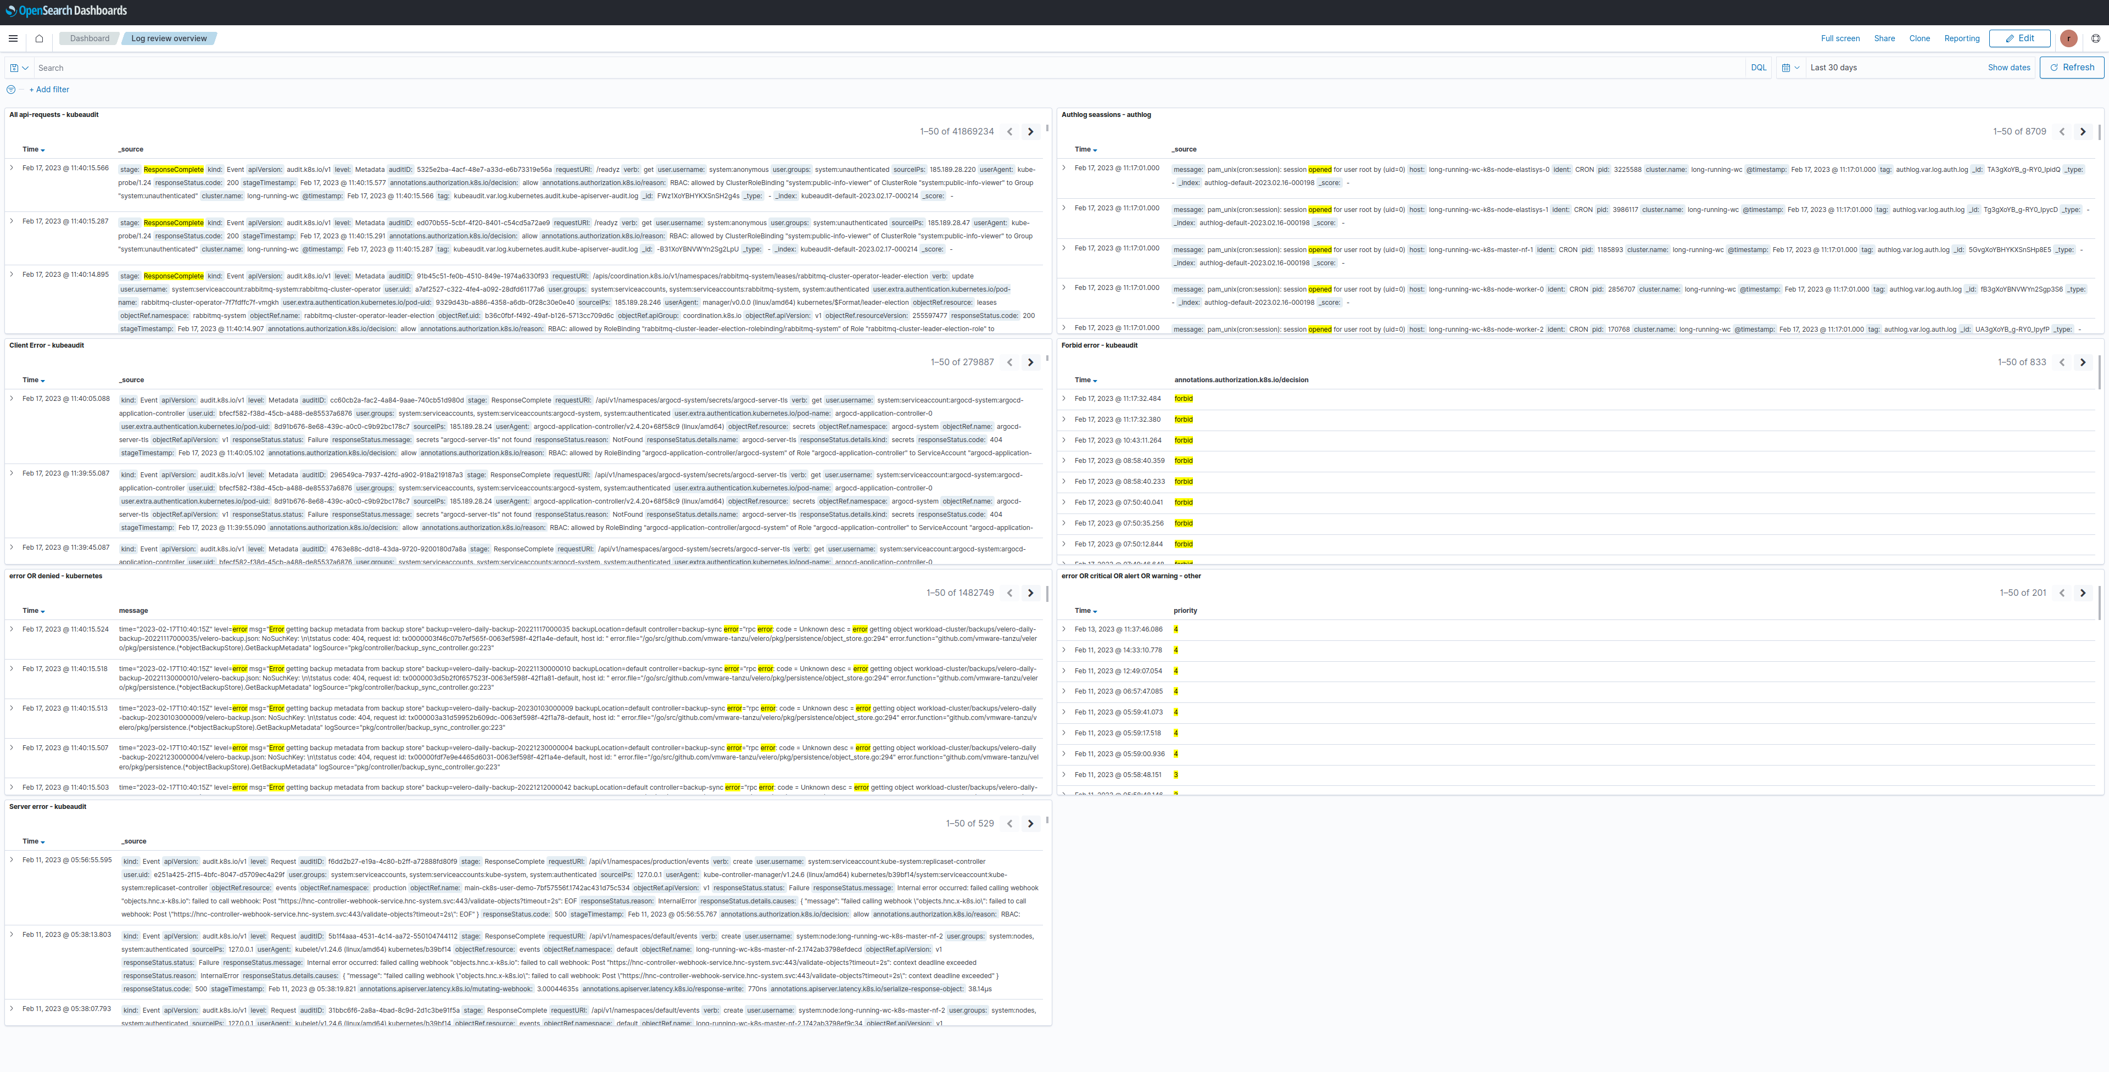Go to home via house icon

38,38
